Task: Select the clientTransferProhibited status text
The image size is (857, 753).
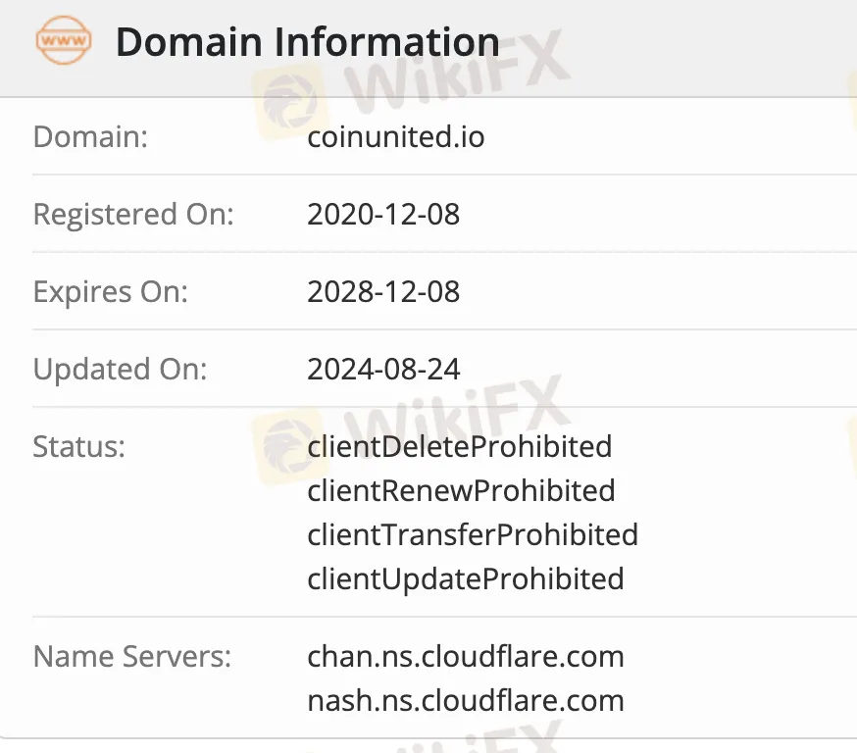Action: [473, 535]
